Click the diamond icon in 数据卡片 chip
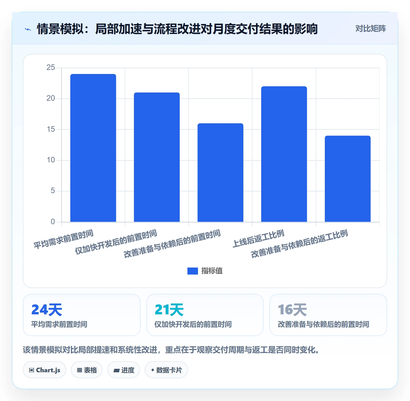This screenshot has height=401, width=410. 153,370
